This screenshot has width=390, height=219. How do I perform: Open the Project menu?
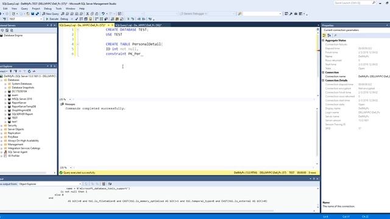point(36,9)
